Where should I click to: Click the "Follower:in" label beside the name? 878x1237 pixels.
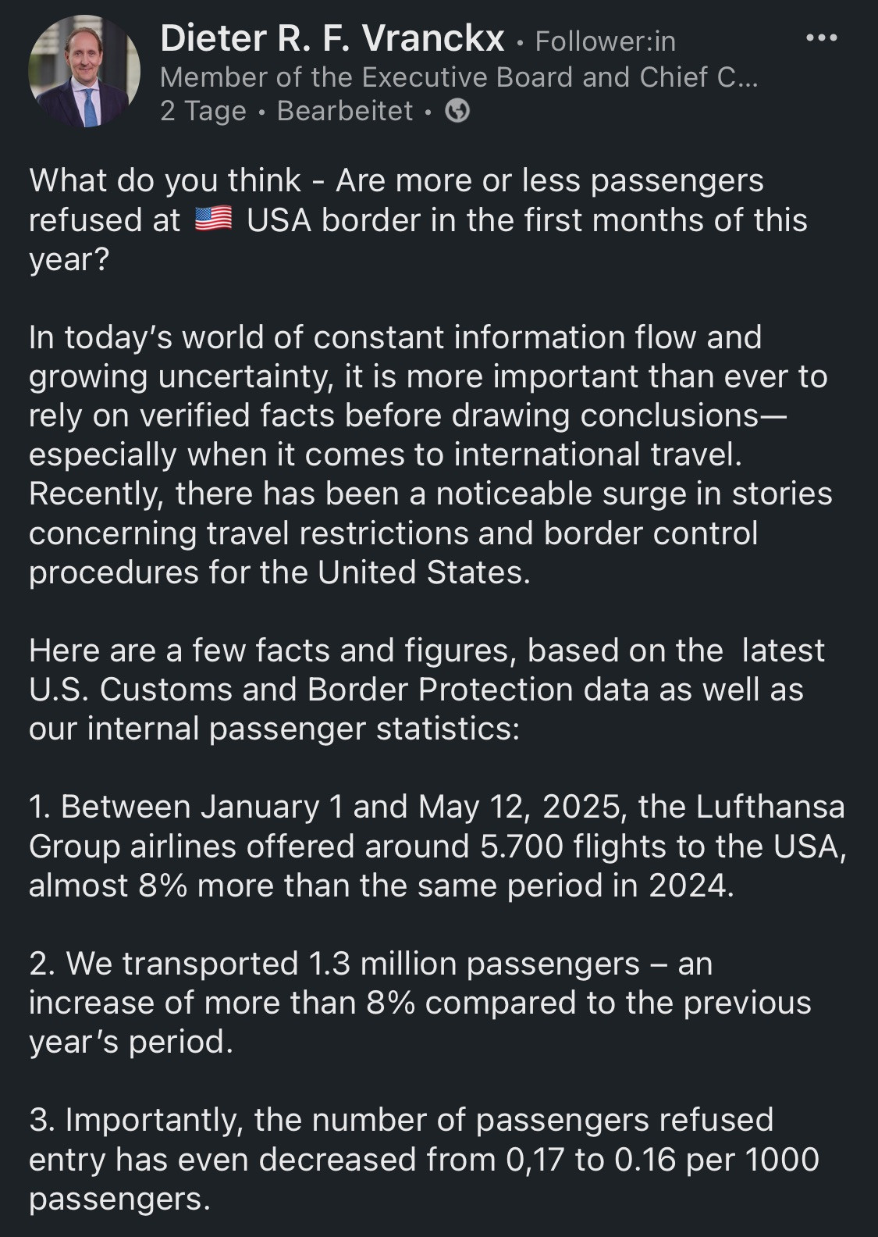point(605,41)
